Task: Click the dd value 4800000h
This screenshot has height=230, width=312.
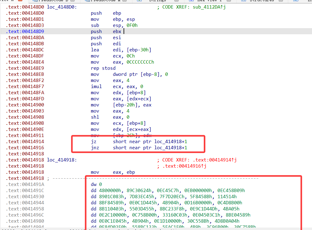Action: pyautogui.click(x=110, y=191)
